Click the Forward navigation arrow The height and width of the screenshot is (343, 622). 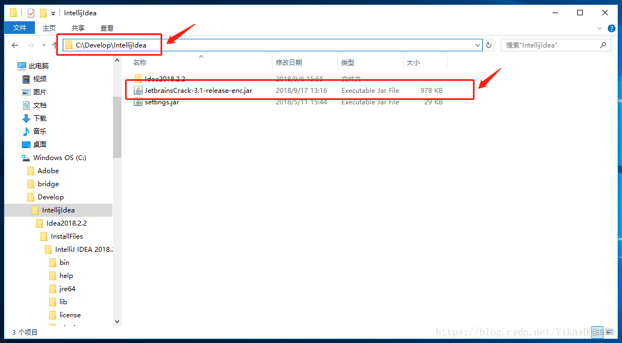coord(31,45)
